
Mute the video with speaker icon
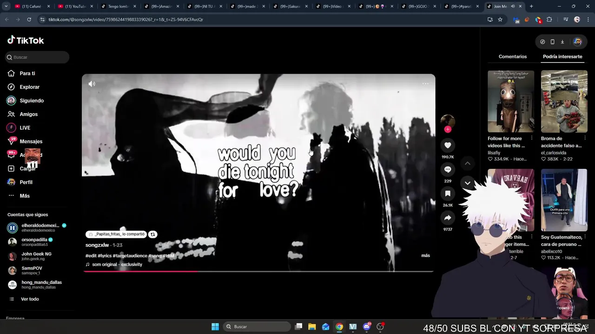tap(92, 84)
